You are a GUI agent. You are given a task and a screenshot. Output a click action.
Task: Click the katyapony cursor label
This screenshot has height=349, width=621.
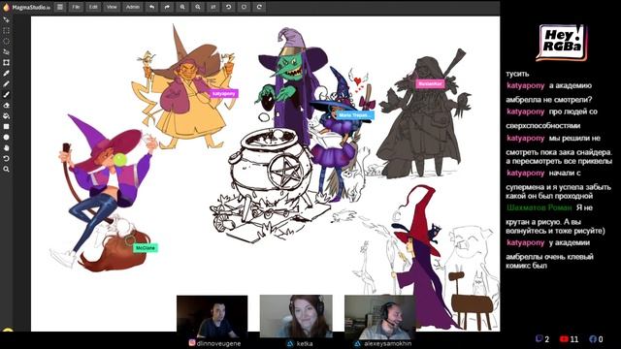(224, 94)
